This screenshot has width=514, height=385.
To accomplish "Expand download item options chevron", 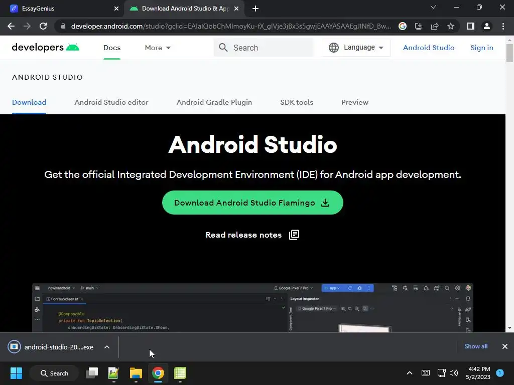I will [x=107, y=347].
